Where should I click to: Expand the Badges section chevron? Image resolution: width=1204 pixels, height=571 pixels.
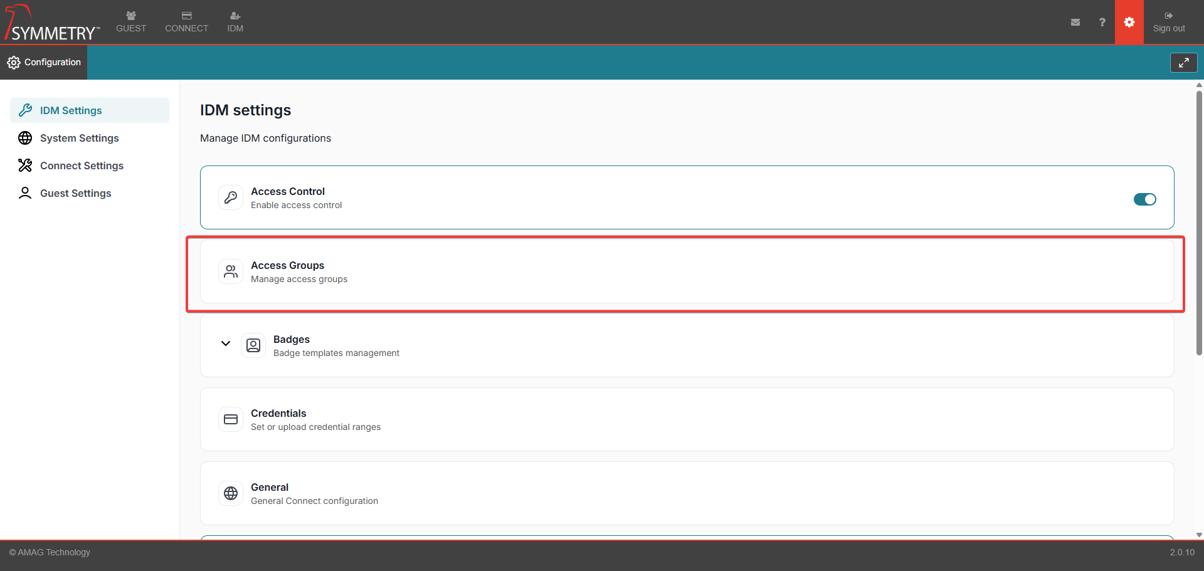click(x=226, y=343)
